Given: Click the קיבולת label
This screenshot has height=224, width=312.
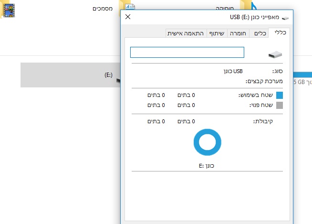Looking at the screenshot, I should [263, 121].
